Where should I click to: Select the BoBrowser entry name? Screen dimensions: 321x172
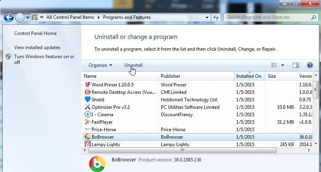click(103, 137)
